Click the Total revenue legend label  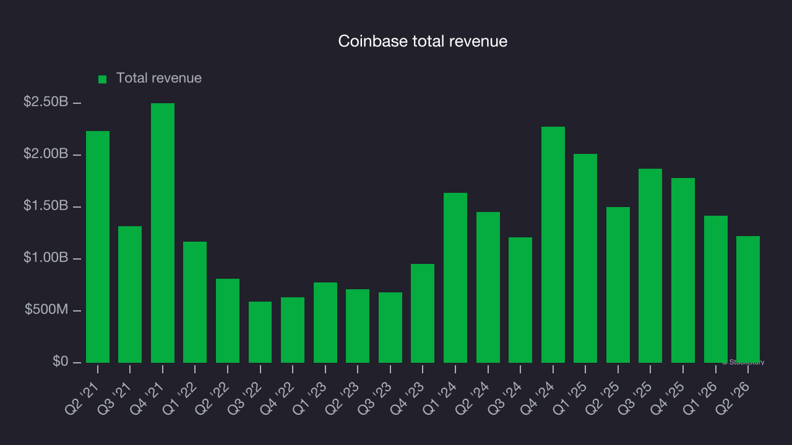click(x=159, y=78)
